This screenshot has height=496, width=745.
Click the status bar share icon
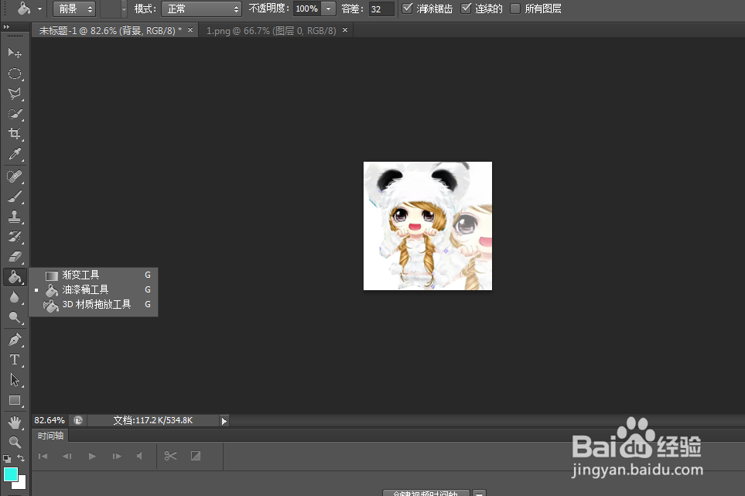pos(78,420)
